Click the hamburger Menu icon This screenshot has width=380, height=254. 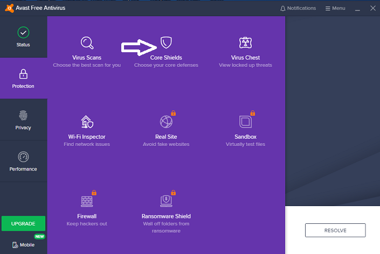click(328, 9)
